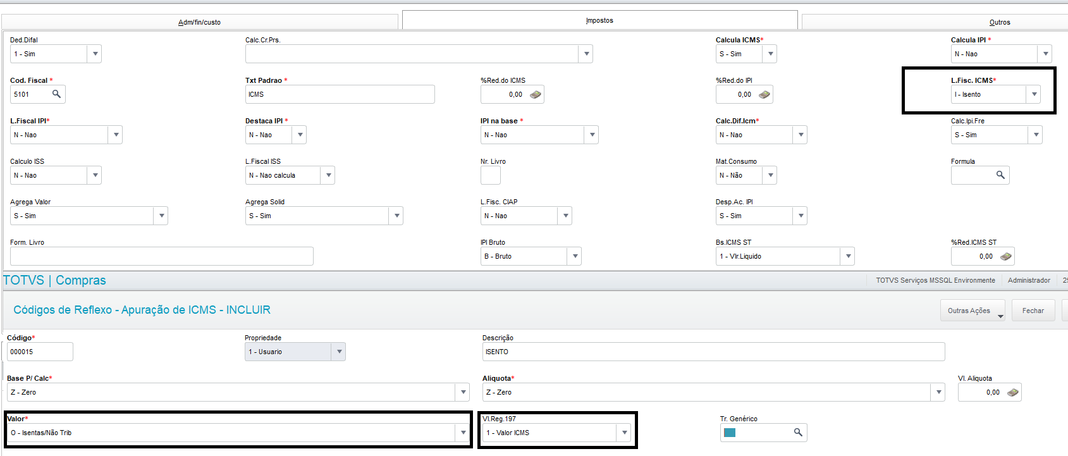1068x456 pixels.
Task: Open calculator icon for %Red.ICMS ST
Action: (x=1006, y=256)
